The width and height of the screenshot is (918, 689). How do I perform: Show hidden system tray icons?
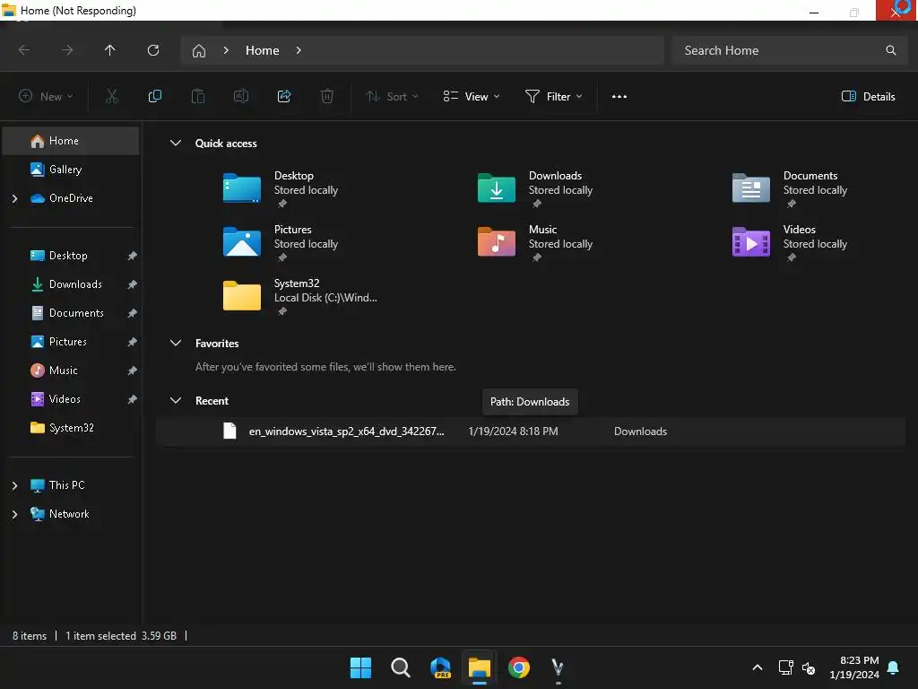757,667
